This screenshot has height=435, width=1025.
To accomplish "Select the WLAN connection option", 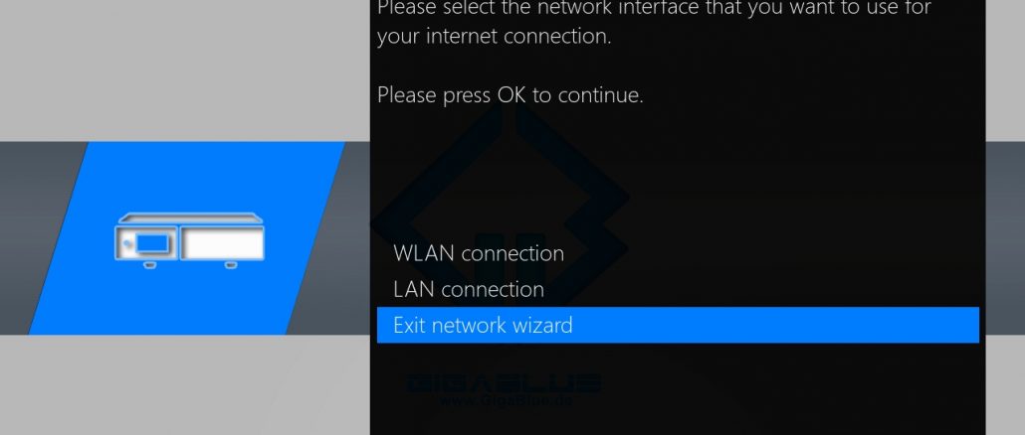I will pos(479,253).
